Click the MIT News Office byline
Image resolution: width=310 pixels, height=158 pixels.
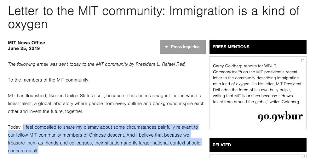point(26,43)
